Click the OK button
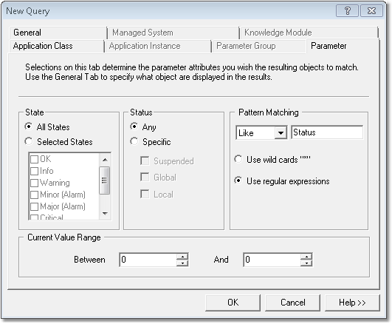This screenshot has height=324, width=392. point(233,303)
